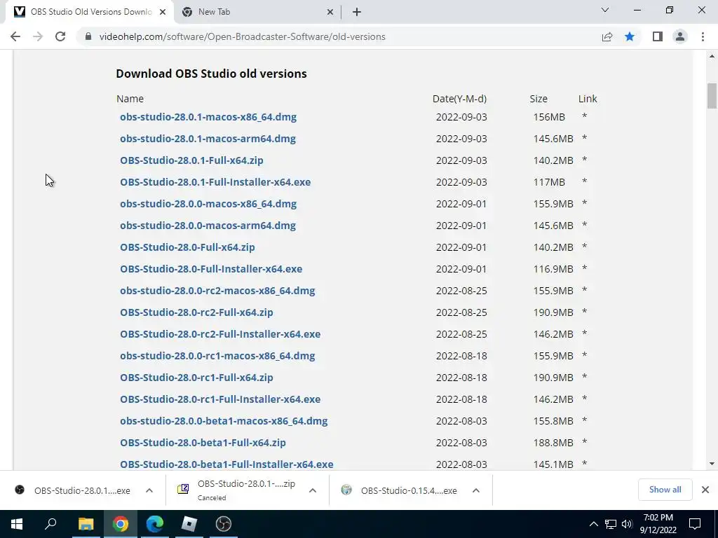Close the OBS Studio Old Versions tab

(x=163, y=12)
